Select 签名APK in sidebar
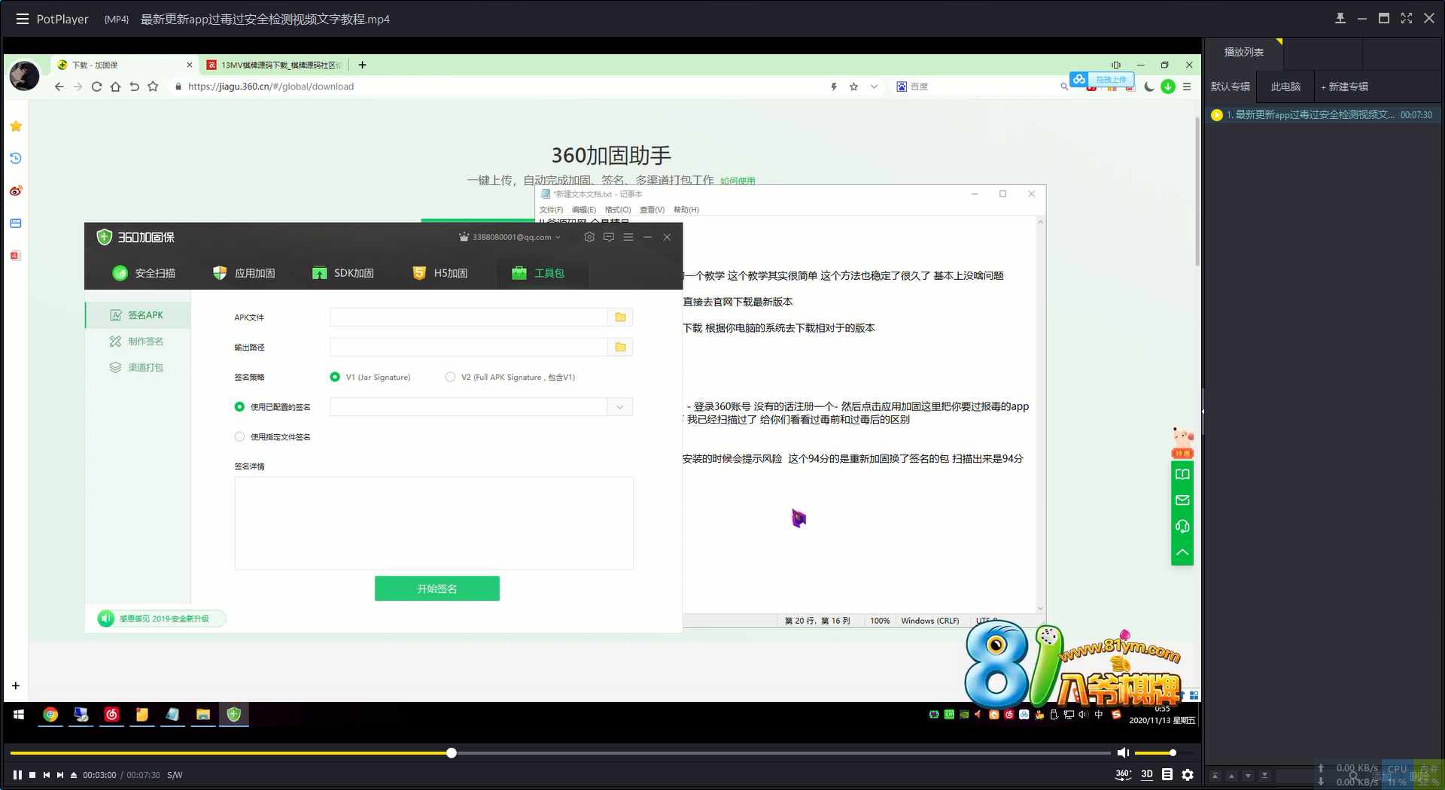The image size is (1445, 790). coord(137,315)
